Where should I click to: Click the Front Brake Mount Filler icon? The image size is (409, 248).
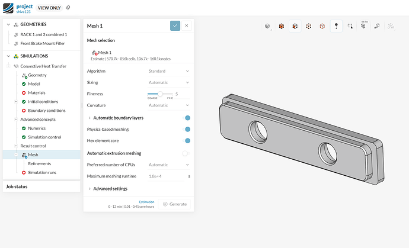(x=16, y=44)
